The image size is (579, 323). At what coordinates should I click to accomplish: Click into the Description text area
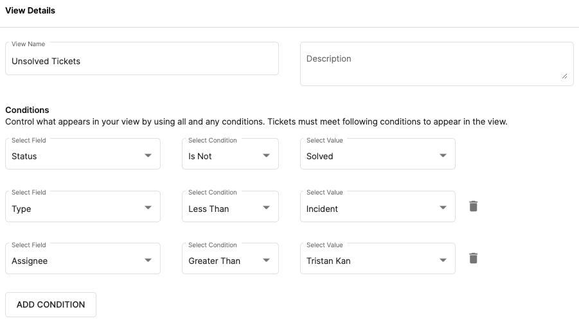point(436,64)
